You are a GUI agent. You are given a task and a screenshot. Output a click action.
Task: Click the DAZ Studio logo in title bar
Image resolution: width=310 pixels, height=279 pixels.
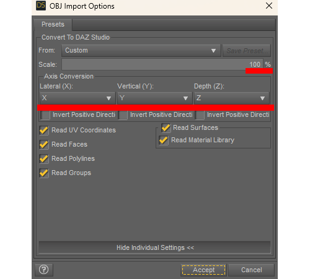(41, 6)
